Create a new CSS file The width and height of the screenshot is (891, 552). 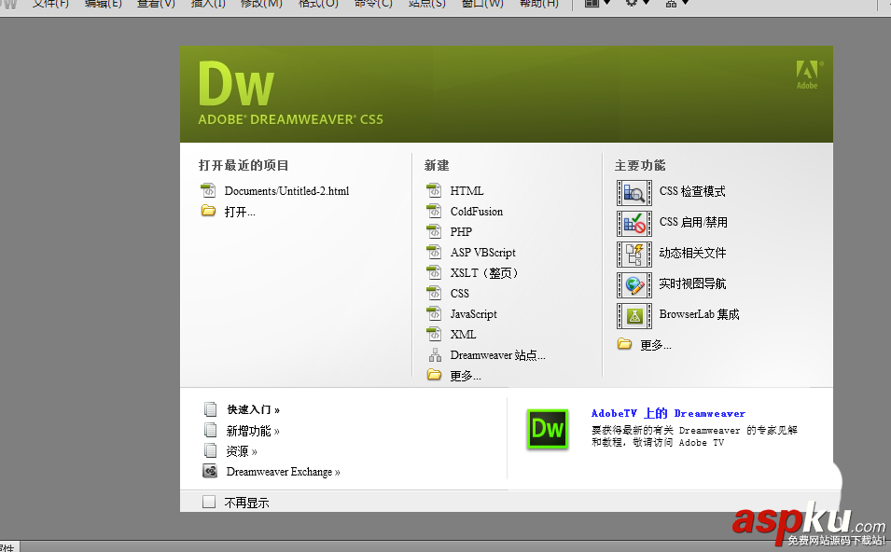click(x=460, y=293)
